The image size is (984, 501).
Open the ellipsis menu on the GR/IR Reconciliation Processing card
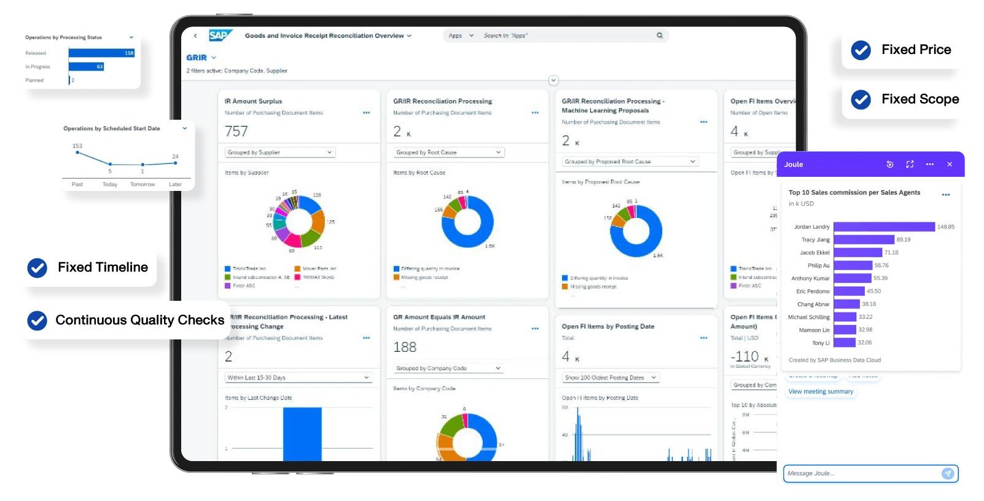(535, 113)
